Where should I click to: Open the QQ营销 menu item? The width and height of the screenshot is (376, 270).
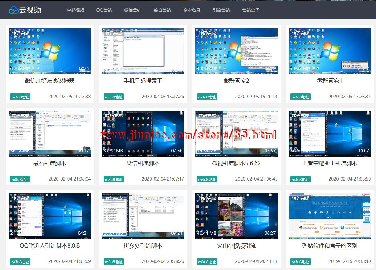[x=104, y=10]
